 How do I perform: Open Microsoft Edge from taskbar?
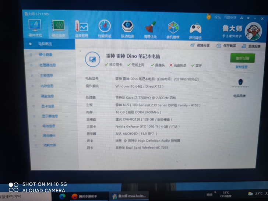tap(62, 196)
